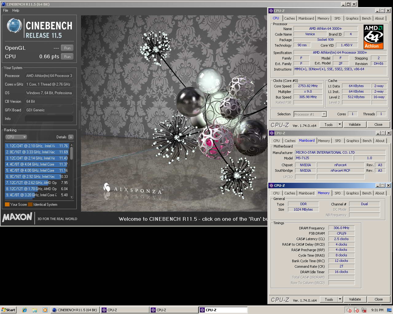Open About tab in top CPU-Z window
The image size is (393, 314).
379,18
